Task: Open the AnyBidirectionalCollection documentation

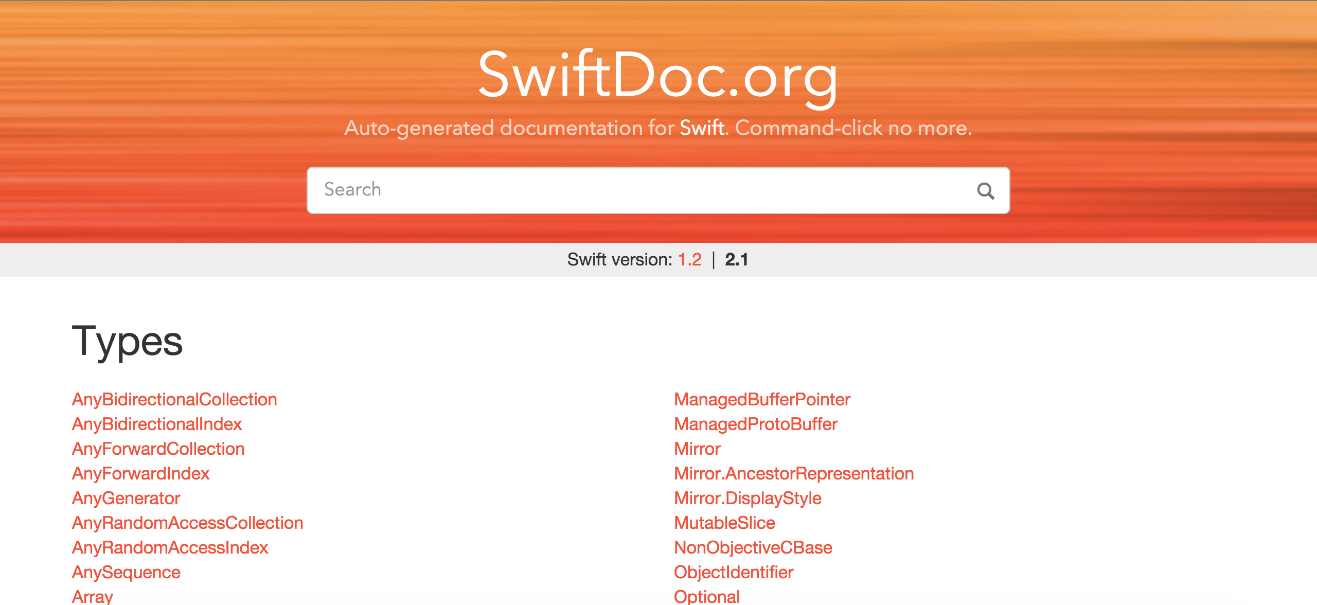Action: click(174, 399)
